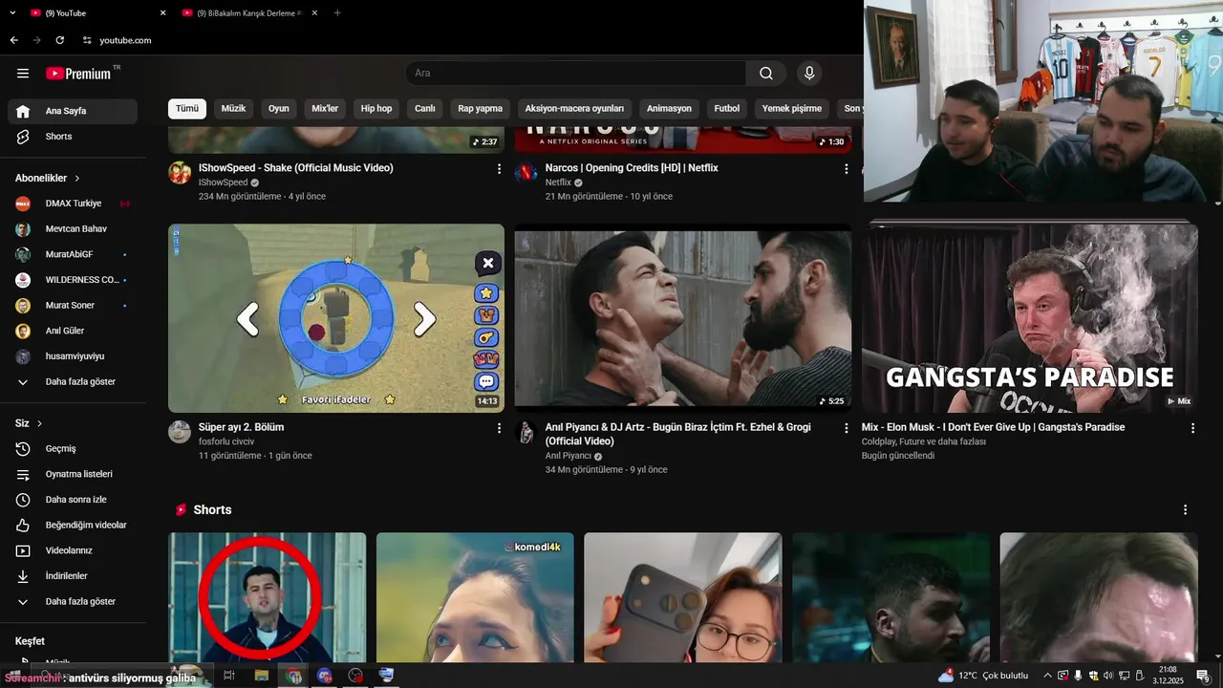This screenshot has height=688, width=1223.
Task: Close the BiBakalım Karışık Derleme tab
Action: click(314, 13)
